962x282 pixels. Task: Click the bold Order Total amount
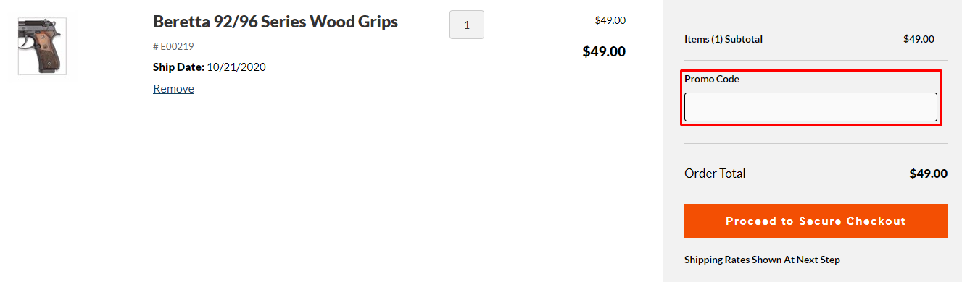point(928,174)
